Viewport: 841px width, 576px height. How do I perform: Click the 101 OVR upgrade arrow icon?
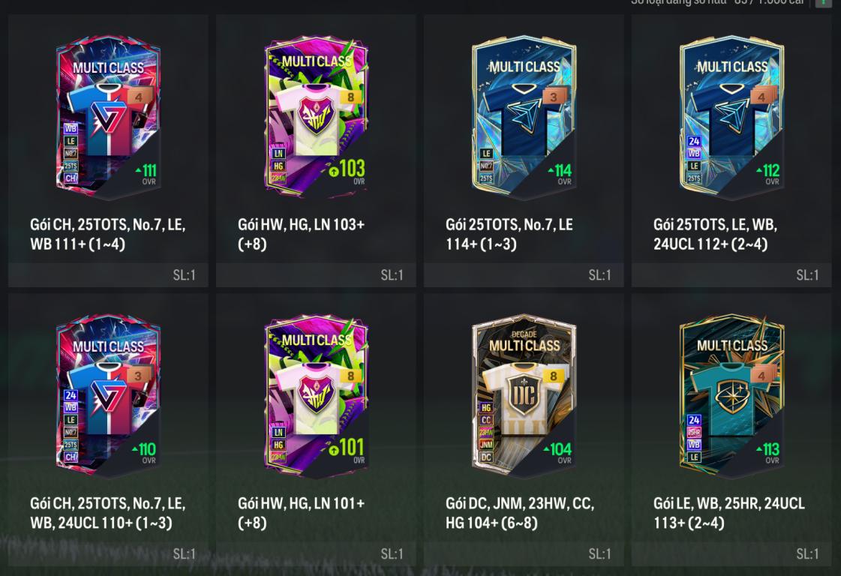pyautogui.click(x=334, y=449)
